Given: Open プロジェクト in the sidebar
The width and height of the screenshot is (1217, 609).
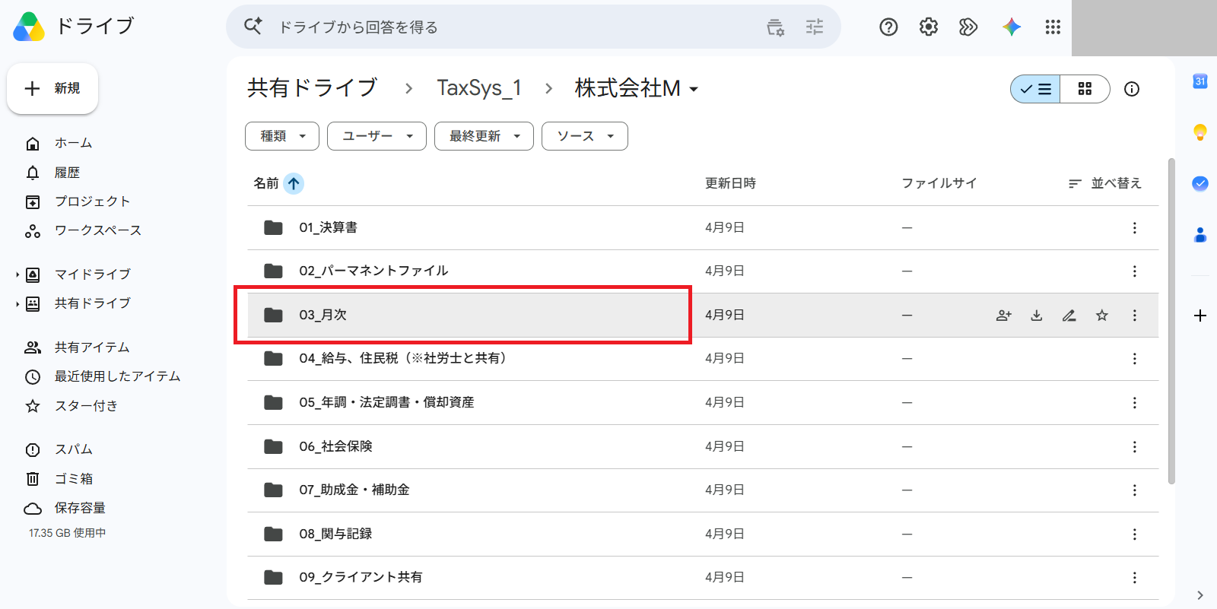Looking at the screenshot, I should pos(92,201).
